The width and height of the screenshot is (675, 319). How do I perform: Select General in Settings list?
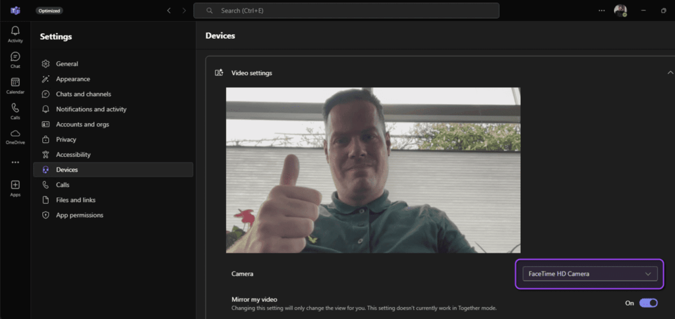click(67, 64)
